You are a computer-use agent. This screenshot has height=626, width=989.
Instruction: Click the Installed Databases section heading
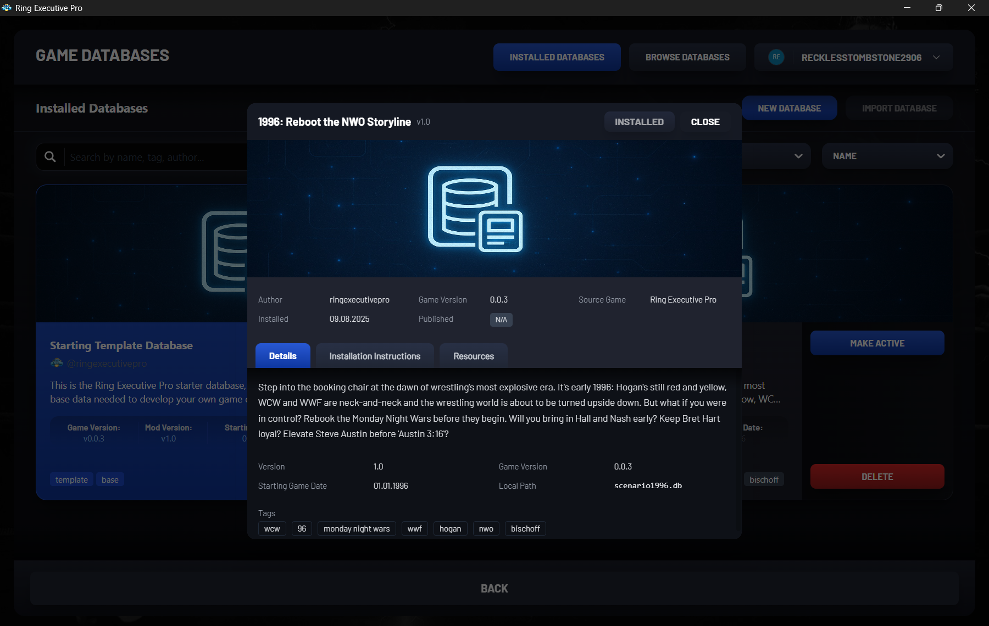[92, 108]
